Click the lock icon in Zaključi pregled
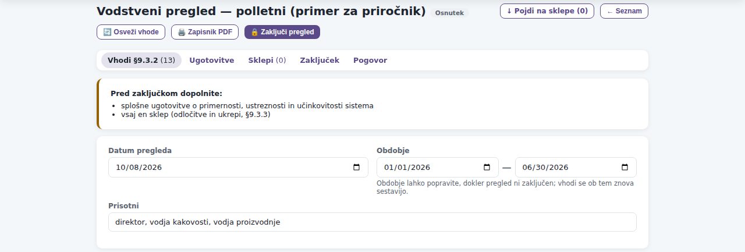The height and width of the screenshot is (252, 745). (254, 32)
